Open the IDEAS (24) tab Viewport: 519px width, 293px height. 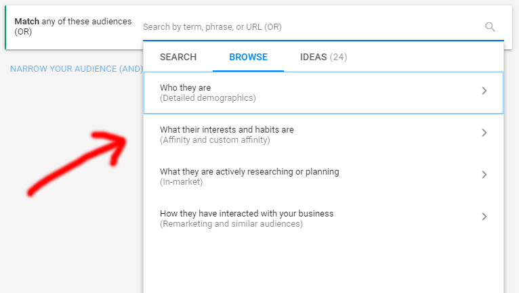pyautogui.click(x=323, y=57)
